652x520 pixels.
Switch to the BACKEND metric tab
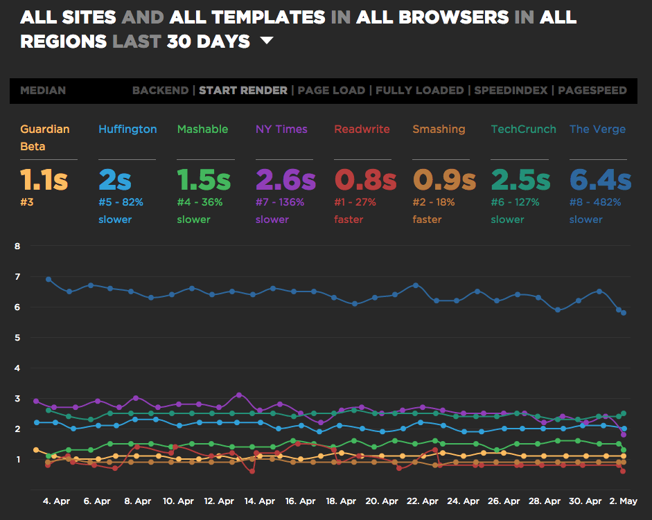pyautogui.click(x=159, y=91)
